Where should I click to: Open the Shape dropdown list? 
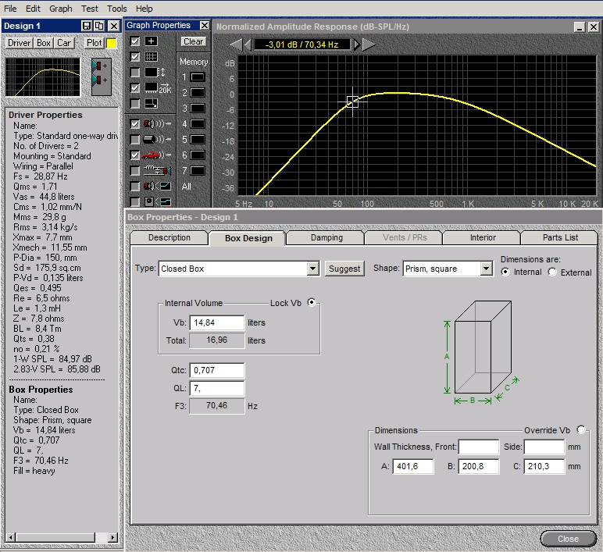point(487,269)
